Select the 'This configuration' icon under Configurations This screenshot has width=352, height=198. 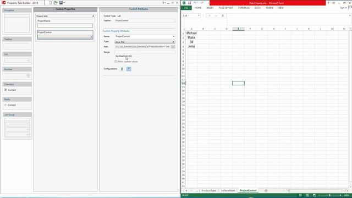click(x=122, y=69)
